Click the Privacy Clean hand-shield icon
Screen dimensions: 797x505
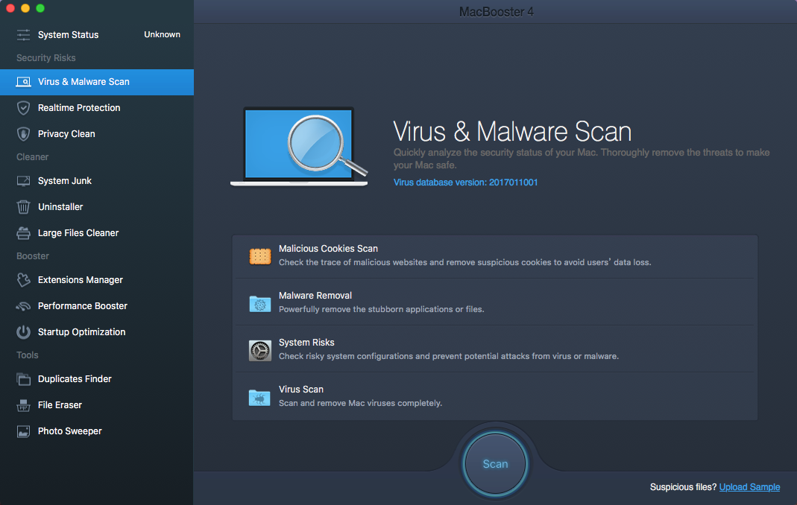(x=23, y=134)
